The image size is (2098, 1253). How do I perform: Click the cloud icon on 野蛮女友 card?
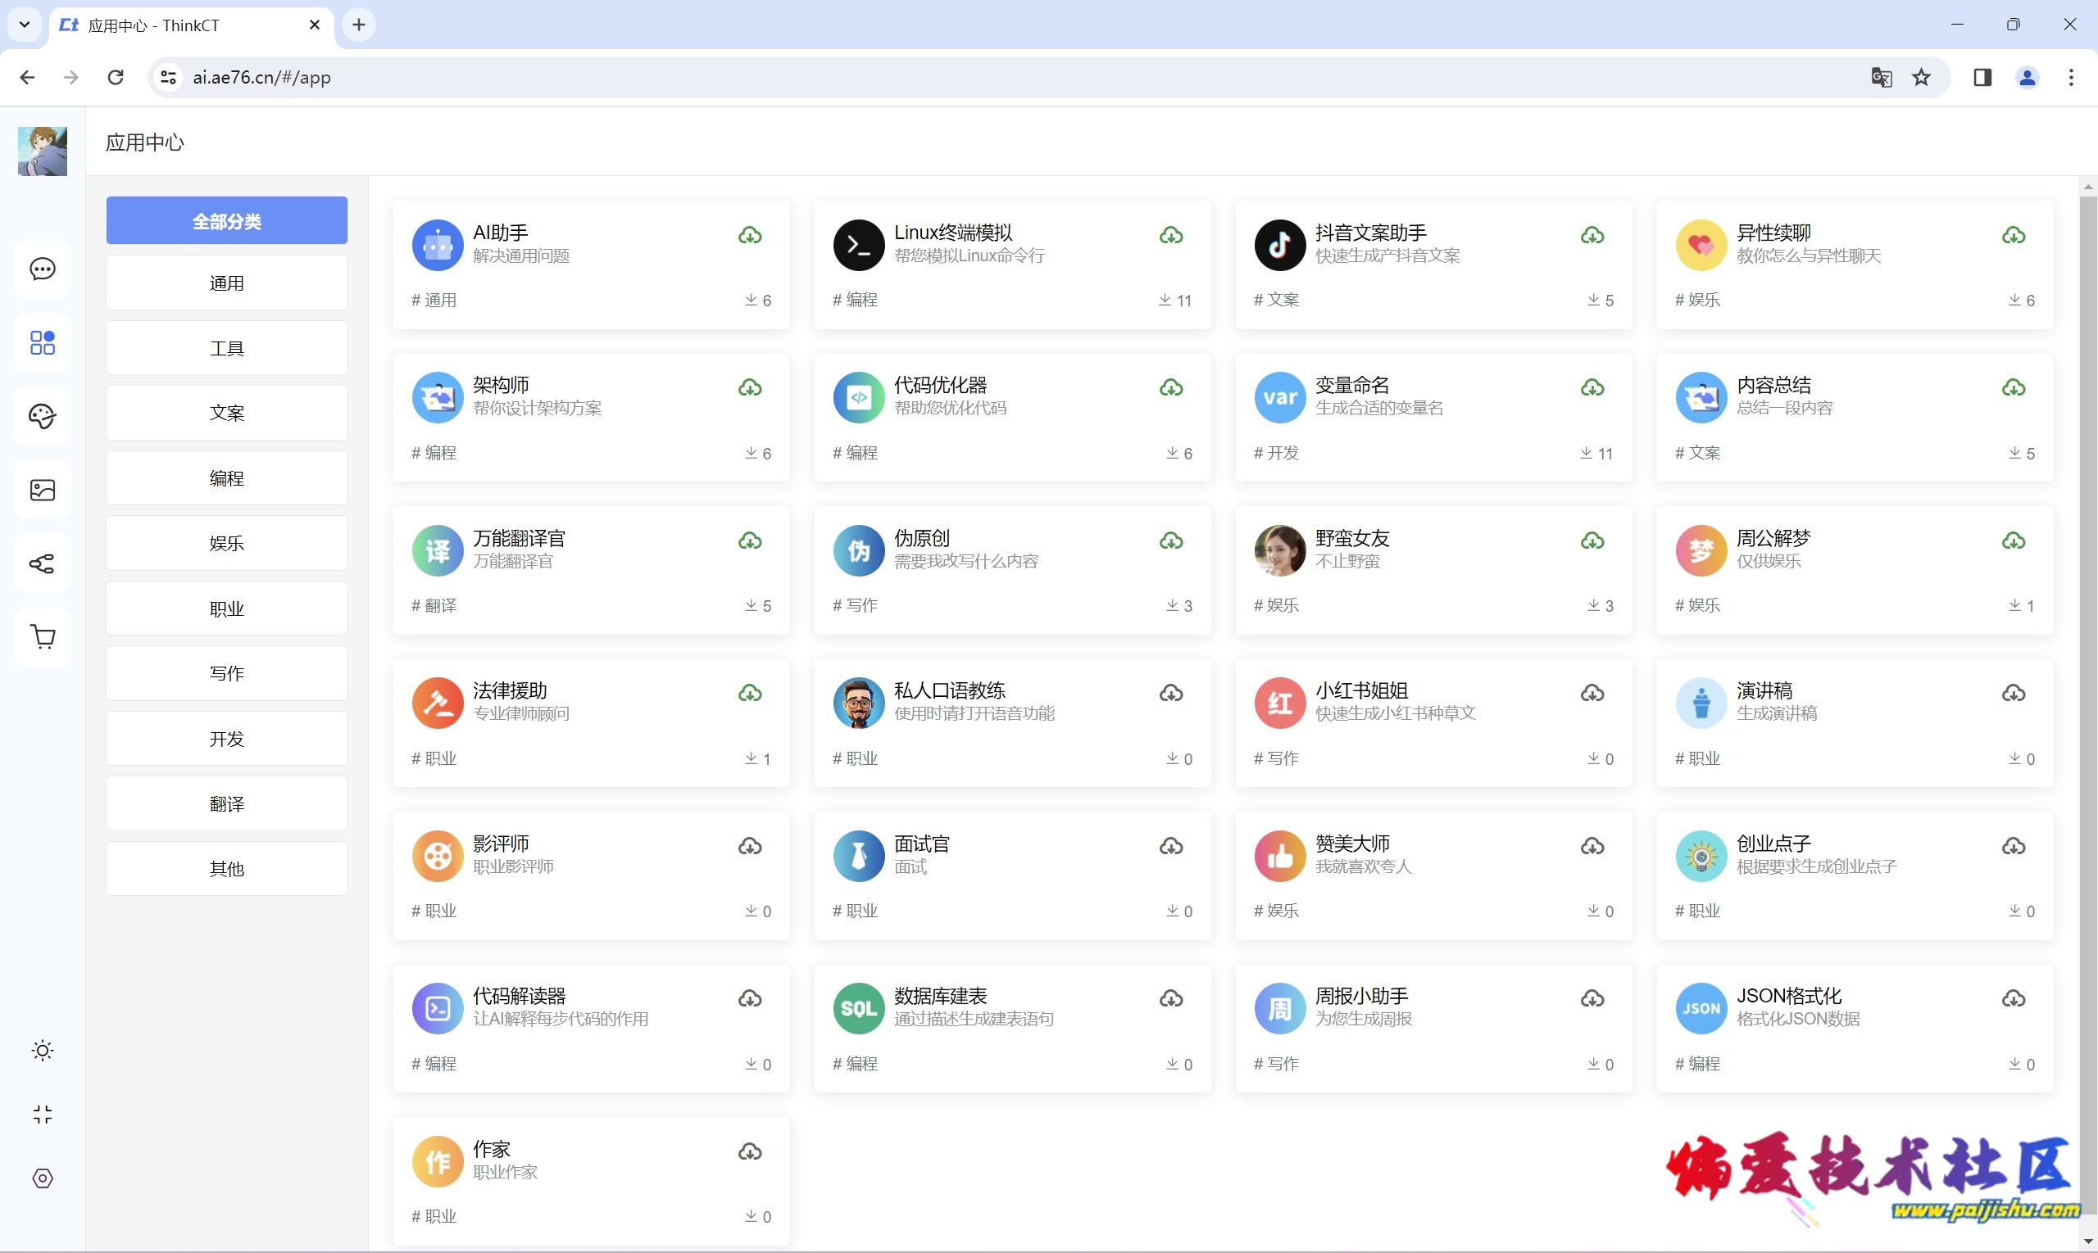[1592, 541]
